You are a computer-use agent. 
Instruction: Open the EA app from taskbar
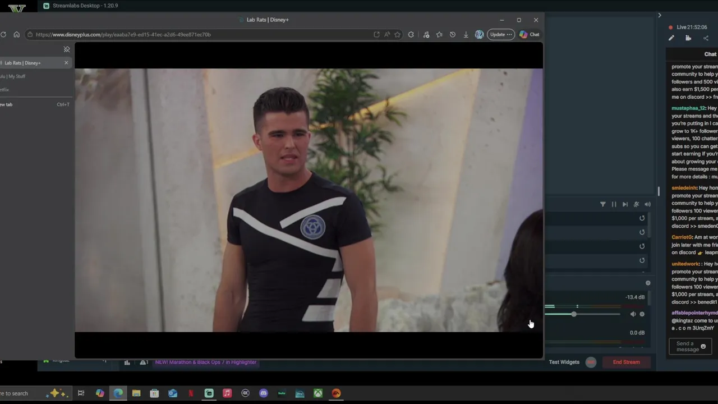pos(336,393)
